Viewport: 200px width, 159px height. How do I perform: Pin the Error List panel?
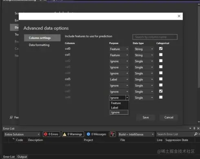(x=194, y=128)
